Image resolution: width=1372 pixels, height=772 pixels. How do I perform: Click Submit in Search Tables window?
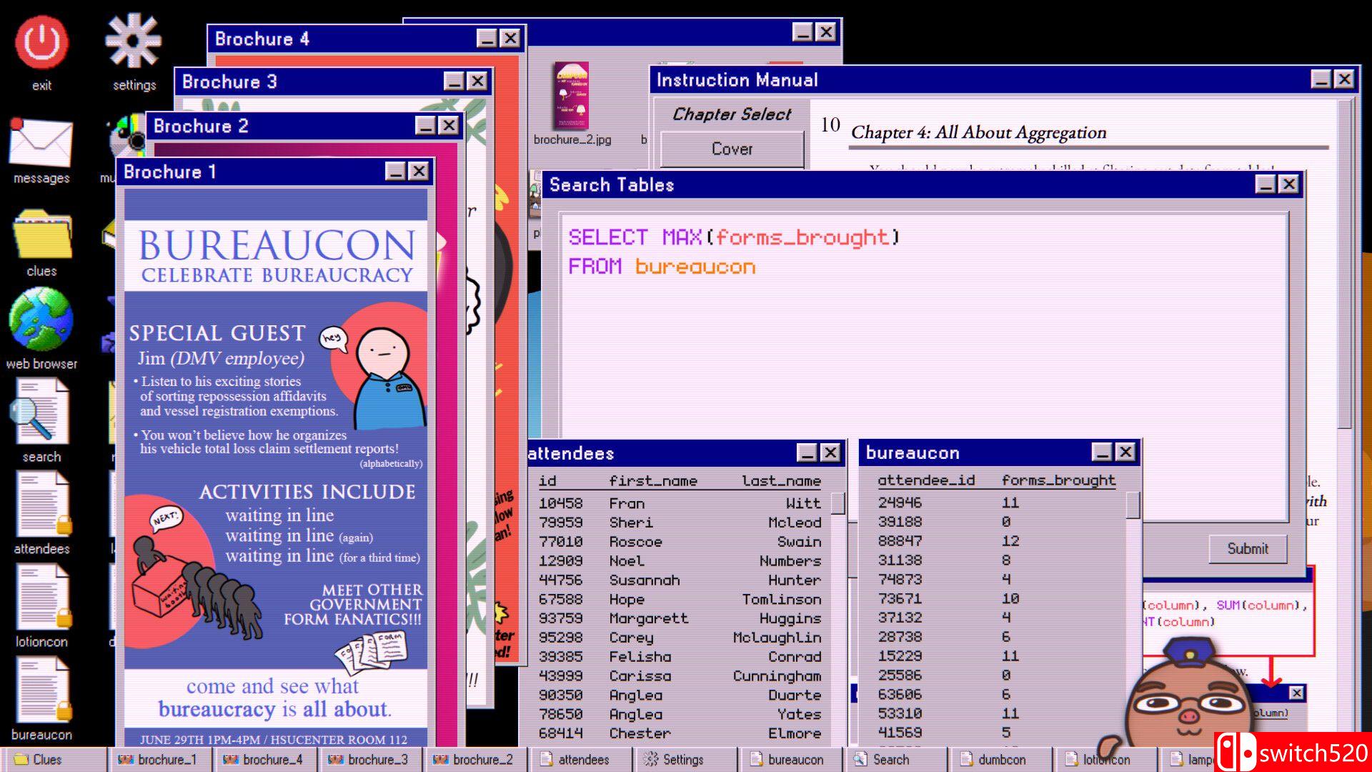(x=1248, y=548)
